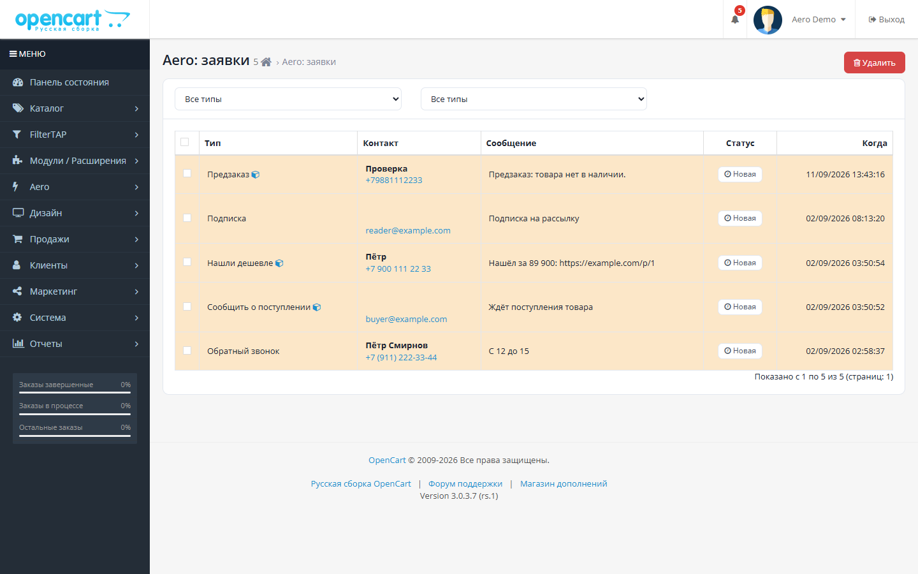Screen dimensions: 918x574
Task: Open Панель состояния dashboard icon
Action: coord(18,82)
